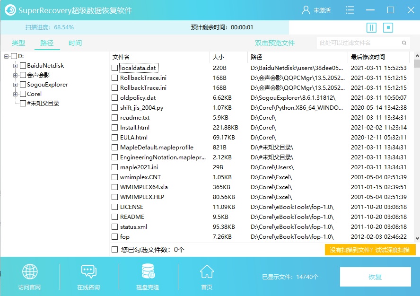Tick the checkbox for localdata.dat
420x296 pixels.
click(x=114, y=68)
